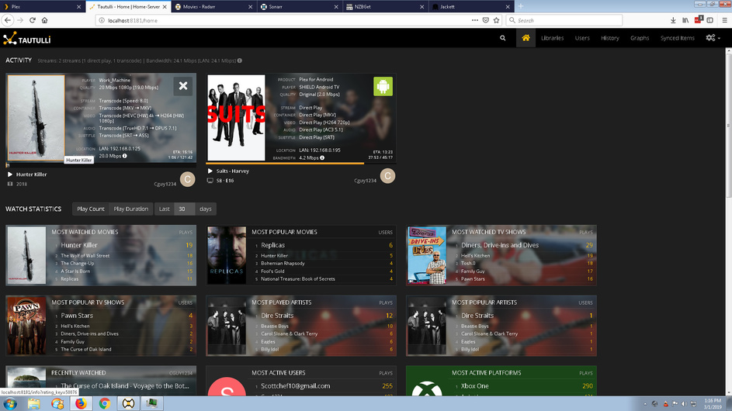Open Dire Straits image in Most Played Artists

227,326
